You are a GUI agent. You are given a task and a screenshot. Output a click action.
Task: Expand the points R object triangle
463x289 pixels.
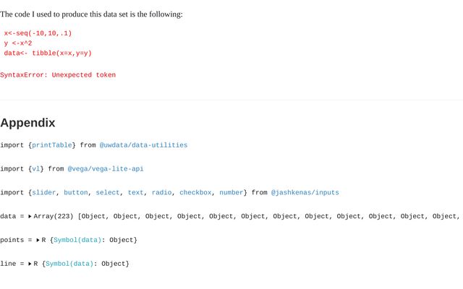[x=38, y=240]
